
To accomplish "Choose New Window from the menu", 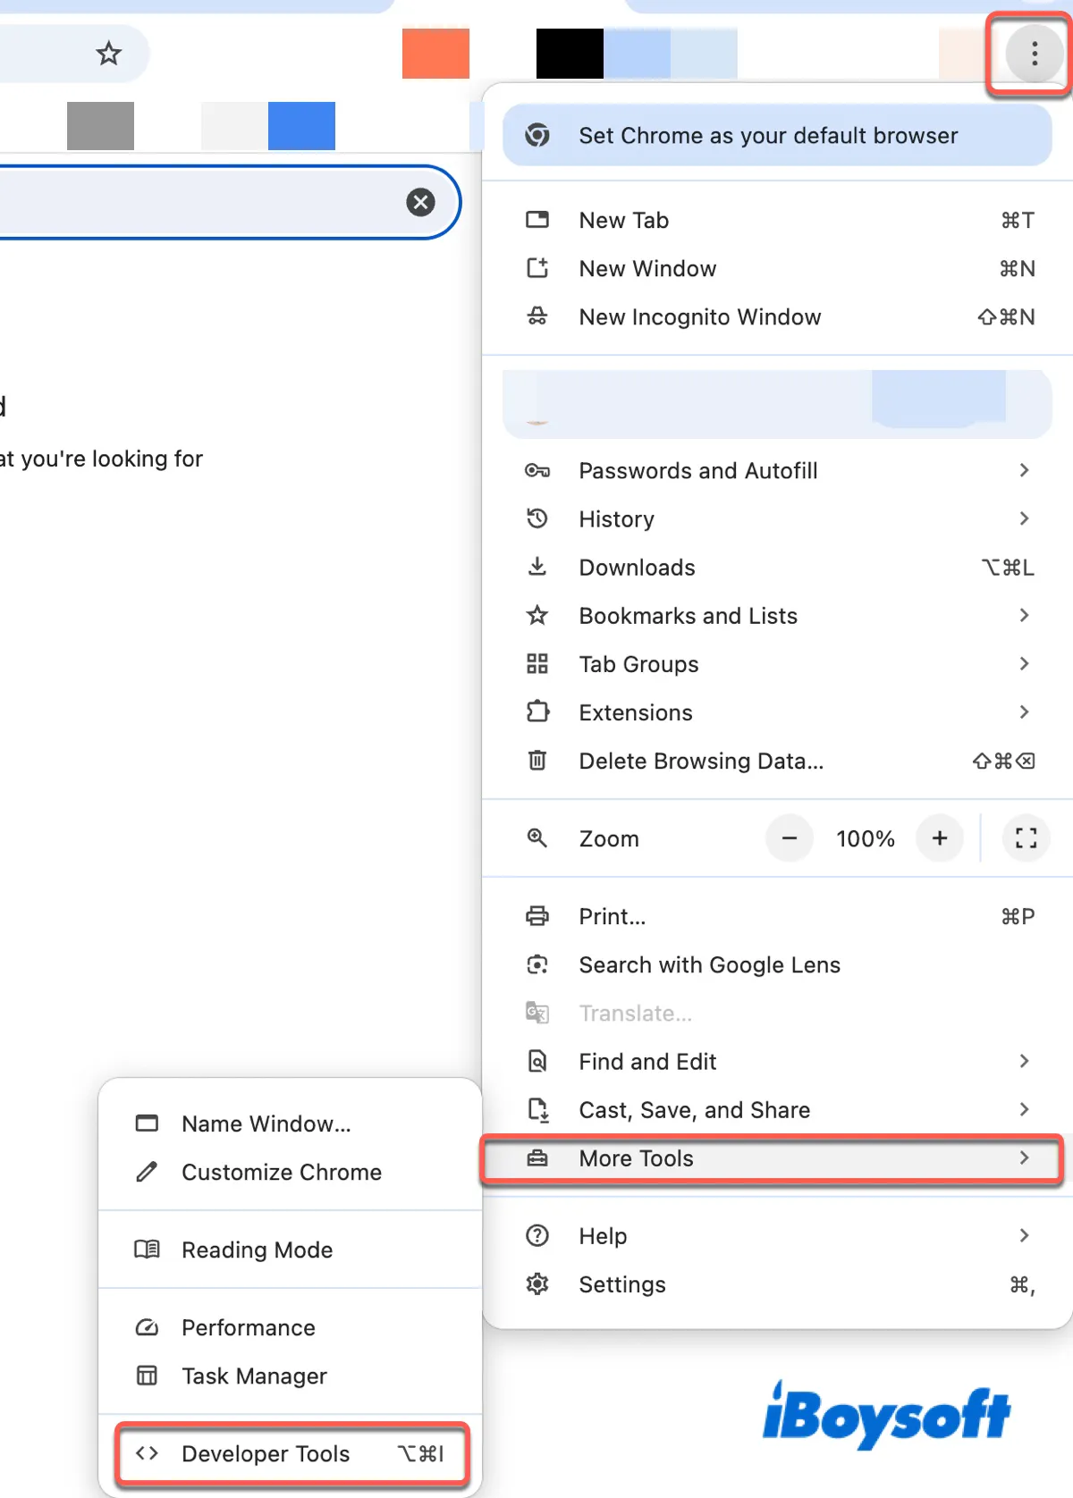I will pos(778,268).
